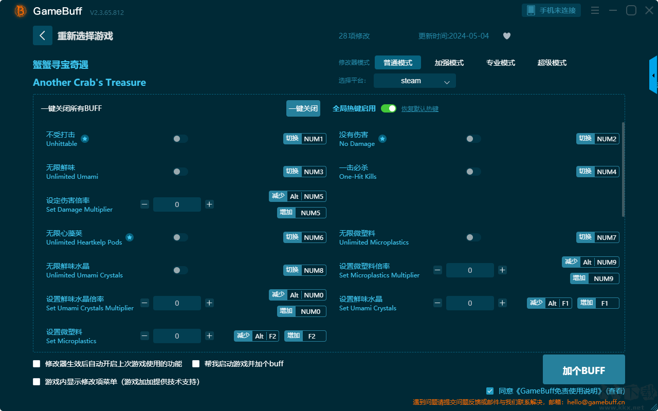The width and height of the screenshot is (658, 411).
Task: Increase the Set Damage Multiplier value
Action: [209, 204]
